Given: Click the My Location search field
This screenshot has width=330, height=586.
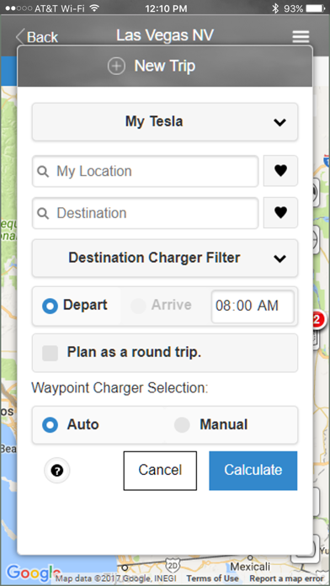Looking at the screenshot, I should coord(146,171).
